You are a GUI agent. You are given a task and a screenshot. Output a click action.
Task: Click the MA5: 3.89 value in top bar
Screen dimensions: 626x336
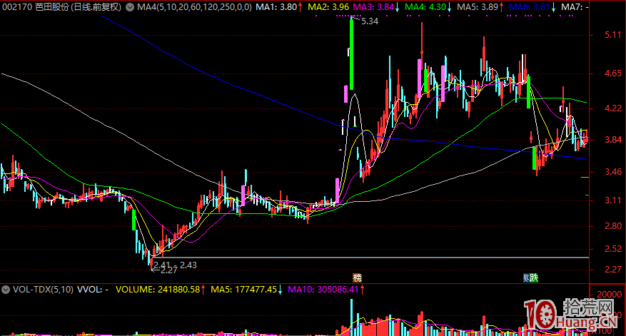478,7
